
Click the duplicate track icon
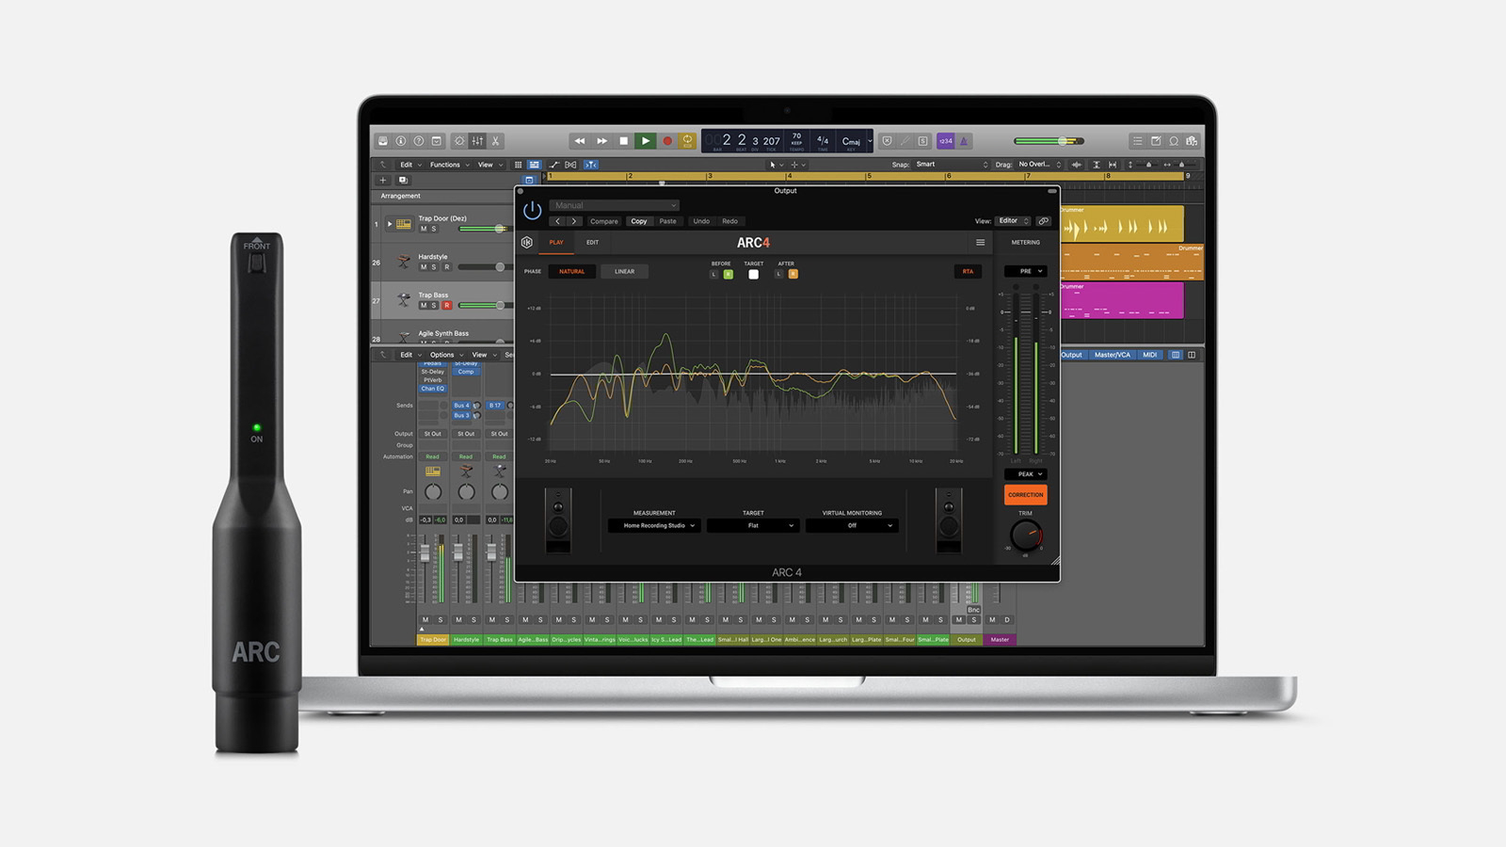click(403, 180)
